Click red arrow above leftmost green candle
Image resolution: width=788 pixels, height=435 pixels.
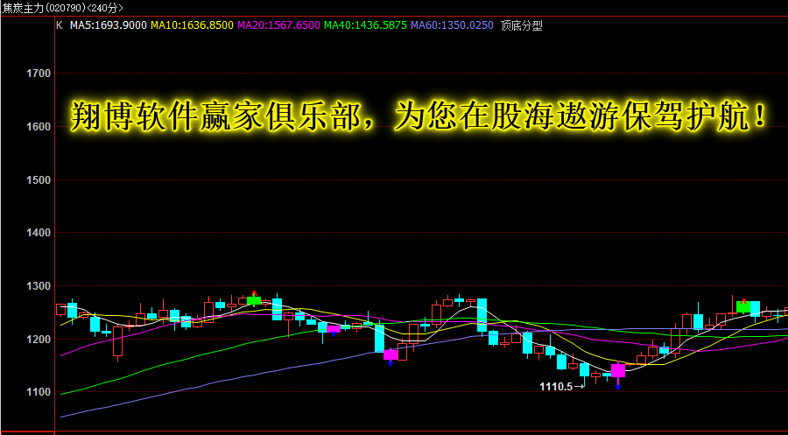[254, 293]
